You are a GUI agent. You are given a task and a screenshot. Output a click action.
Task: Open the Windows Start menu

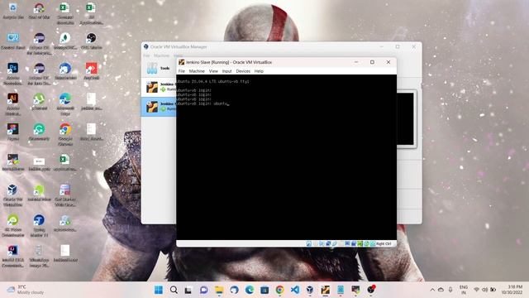coord(159,290)
